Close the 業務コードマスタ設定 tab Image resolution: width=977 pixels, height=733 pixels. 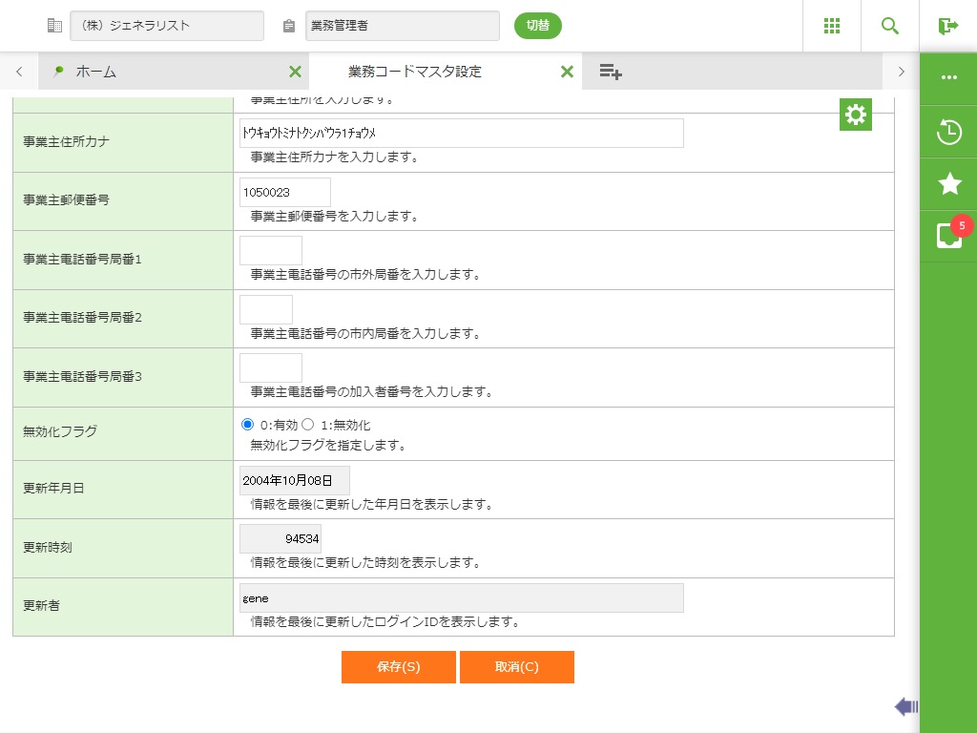coord(567,72)
